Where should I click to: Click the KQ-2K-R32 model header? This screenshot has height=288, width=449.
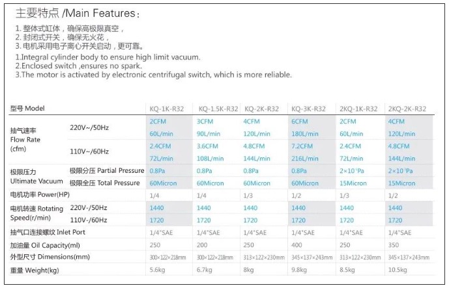point(261,109)
